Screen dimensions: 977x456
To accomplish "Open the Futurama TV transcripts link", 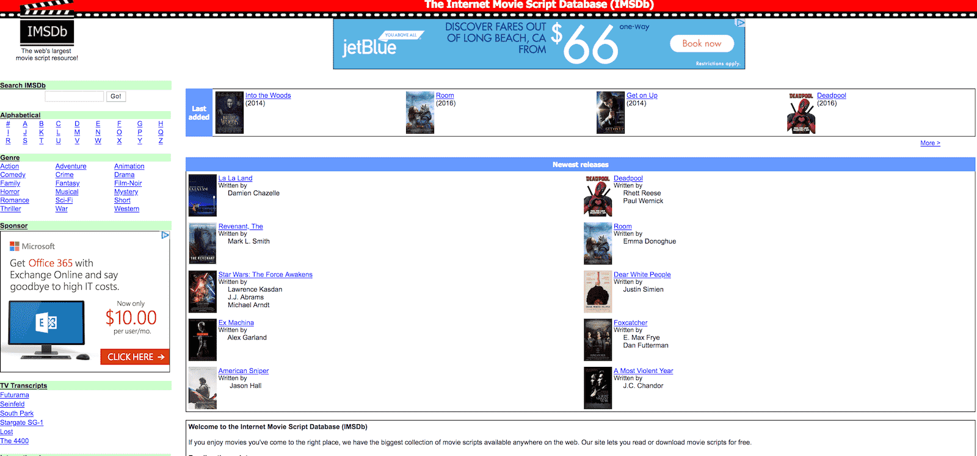I will pos(15,395).
